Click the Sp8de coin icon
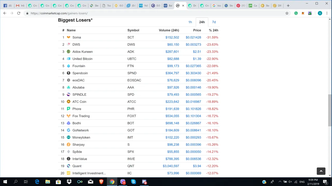This screenshot has width=332, height=186. point(68,152)
